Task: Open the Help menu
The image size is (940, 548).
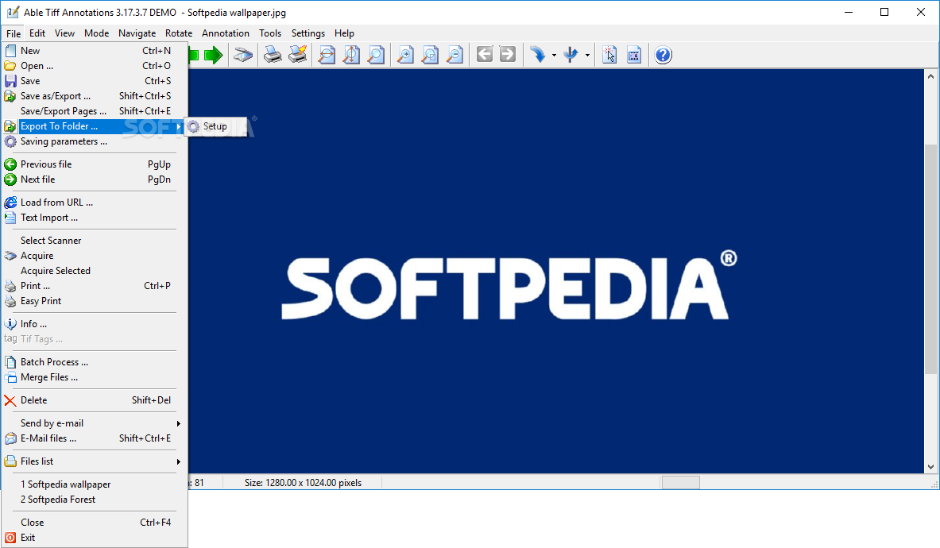Action: (344, 33)
